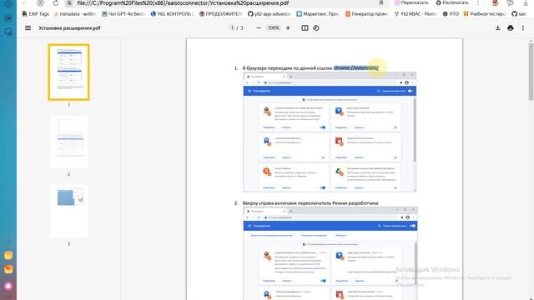The image size is (534, 300).
Task: Click the Пересказать button
Action: coord(411,2)
